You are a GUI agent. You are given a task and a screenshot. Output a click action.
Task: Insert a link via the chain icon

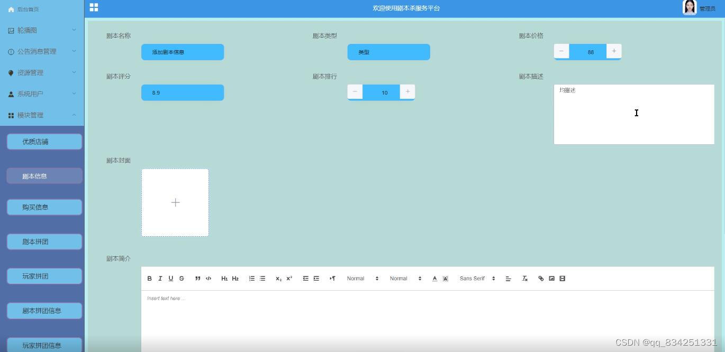(x=540, y=278)
